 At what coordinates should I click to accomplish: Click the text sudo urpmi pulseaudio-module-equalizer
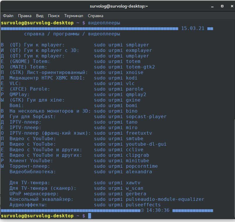[149, 199]
